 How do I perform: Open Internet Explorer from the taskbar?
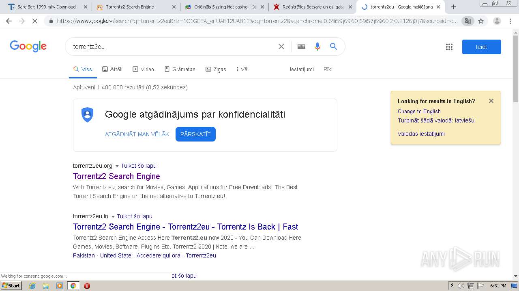(x=32, y=286)
